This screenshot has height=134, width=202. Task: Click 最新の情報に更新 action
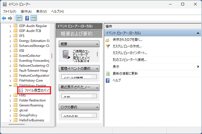click(125, 74)
